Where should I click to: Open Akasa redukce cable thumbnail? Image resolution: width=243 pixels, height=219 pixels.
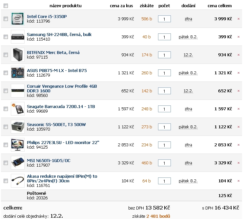pos(18,181)
